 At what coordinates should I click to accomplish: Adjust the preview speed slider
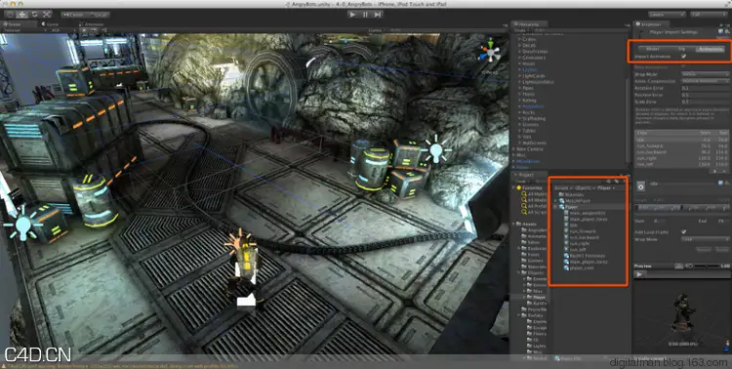pyautogui.click(x=707, y=266)
